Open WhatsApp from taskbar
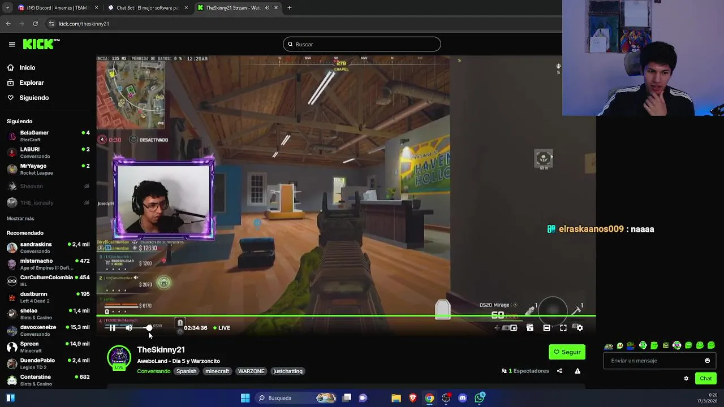The width and height of the screenshot is (724, 407). click(480, 398)
